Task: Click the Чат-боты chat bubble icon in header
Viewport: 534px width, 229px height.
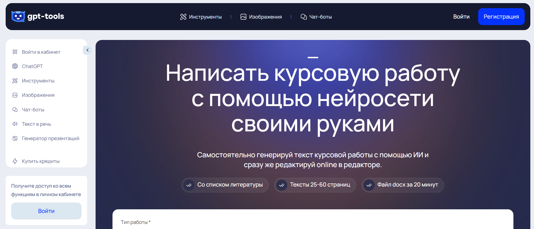Action: [x=304, y=17]
